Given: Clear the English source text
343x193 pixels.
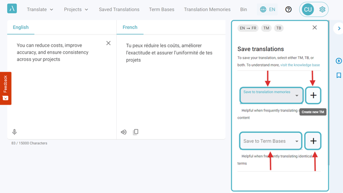Looking at the screenshot, I should (x=108, y=43).
